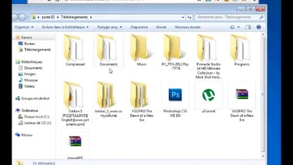Toggle the preview pane icon
Screen dimensions: 293x165
pos(248,27)
